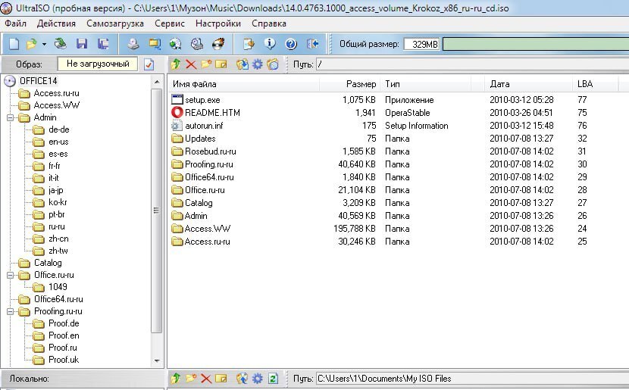The height and width of the screenshot is (390, 629).
Task: Sort by the Дата column header
Action: [528, 84]
